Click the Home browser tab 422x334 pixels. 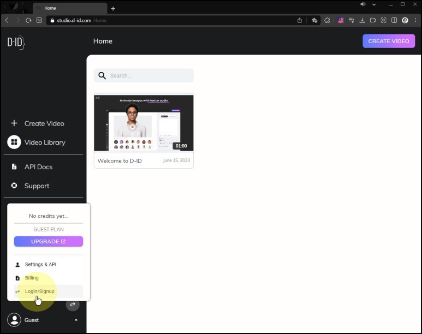pyautogui.click(x=70, y=8)
